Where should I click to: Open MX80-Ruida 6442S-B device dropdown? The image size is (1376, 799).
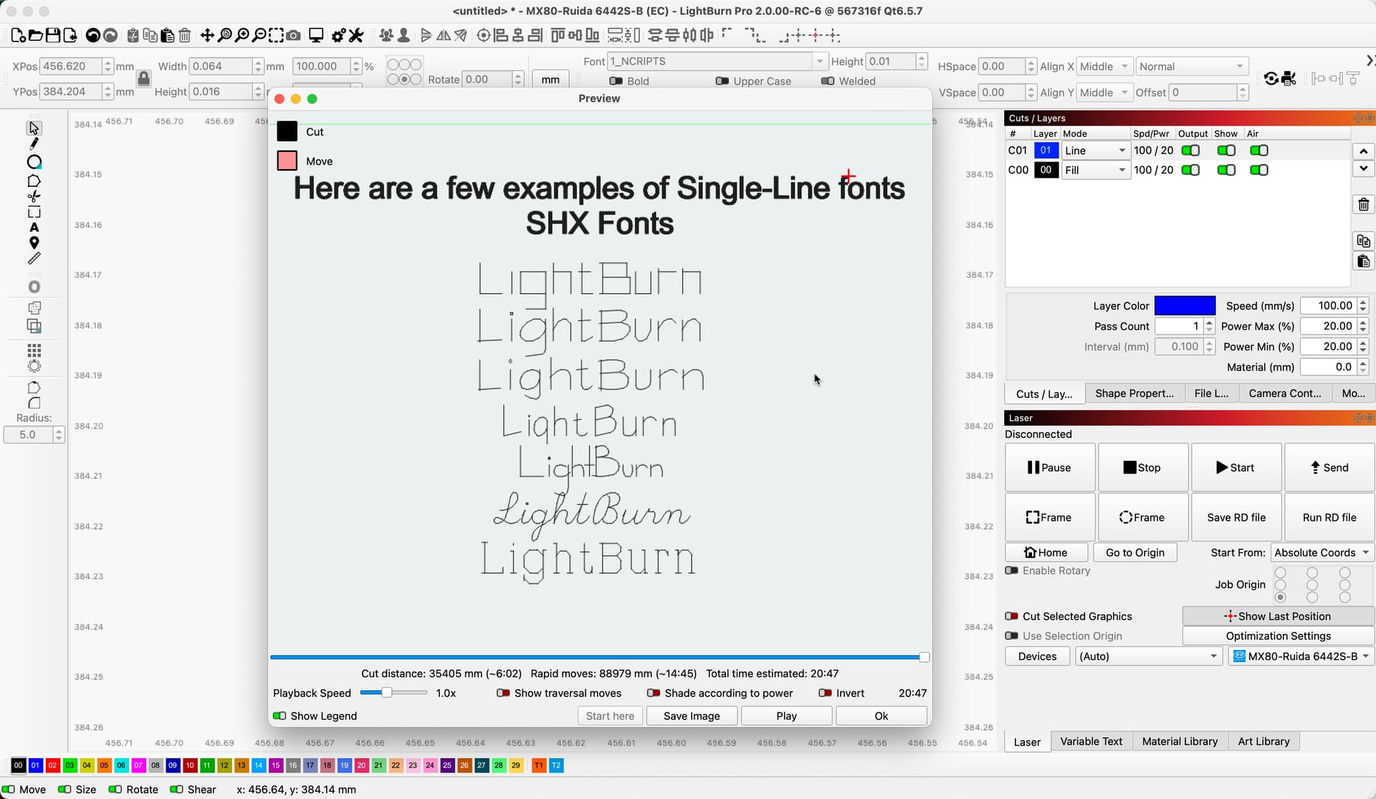1301,656
